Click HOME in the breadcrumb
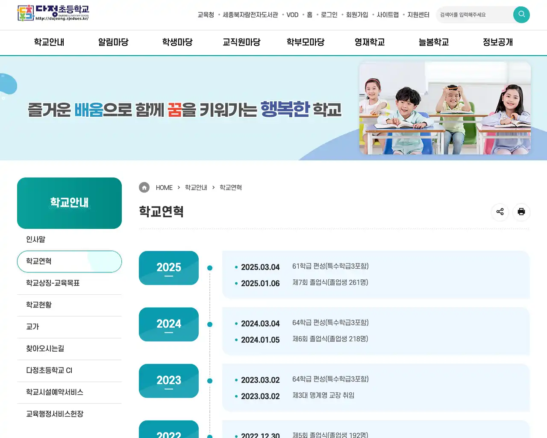 coord(164,188)
